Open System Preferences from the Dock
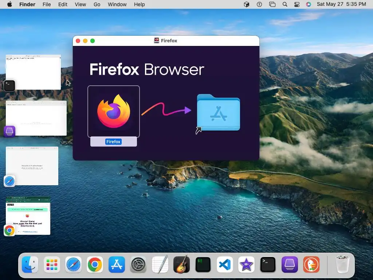 [x=138, y=265]
